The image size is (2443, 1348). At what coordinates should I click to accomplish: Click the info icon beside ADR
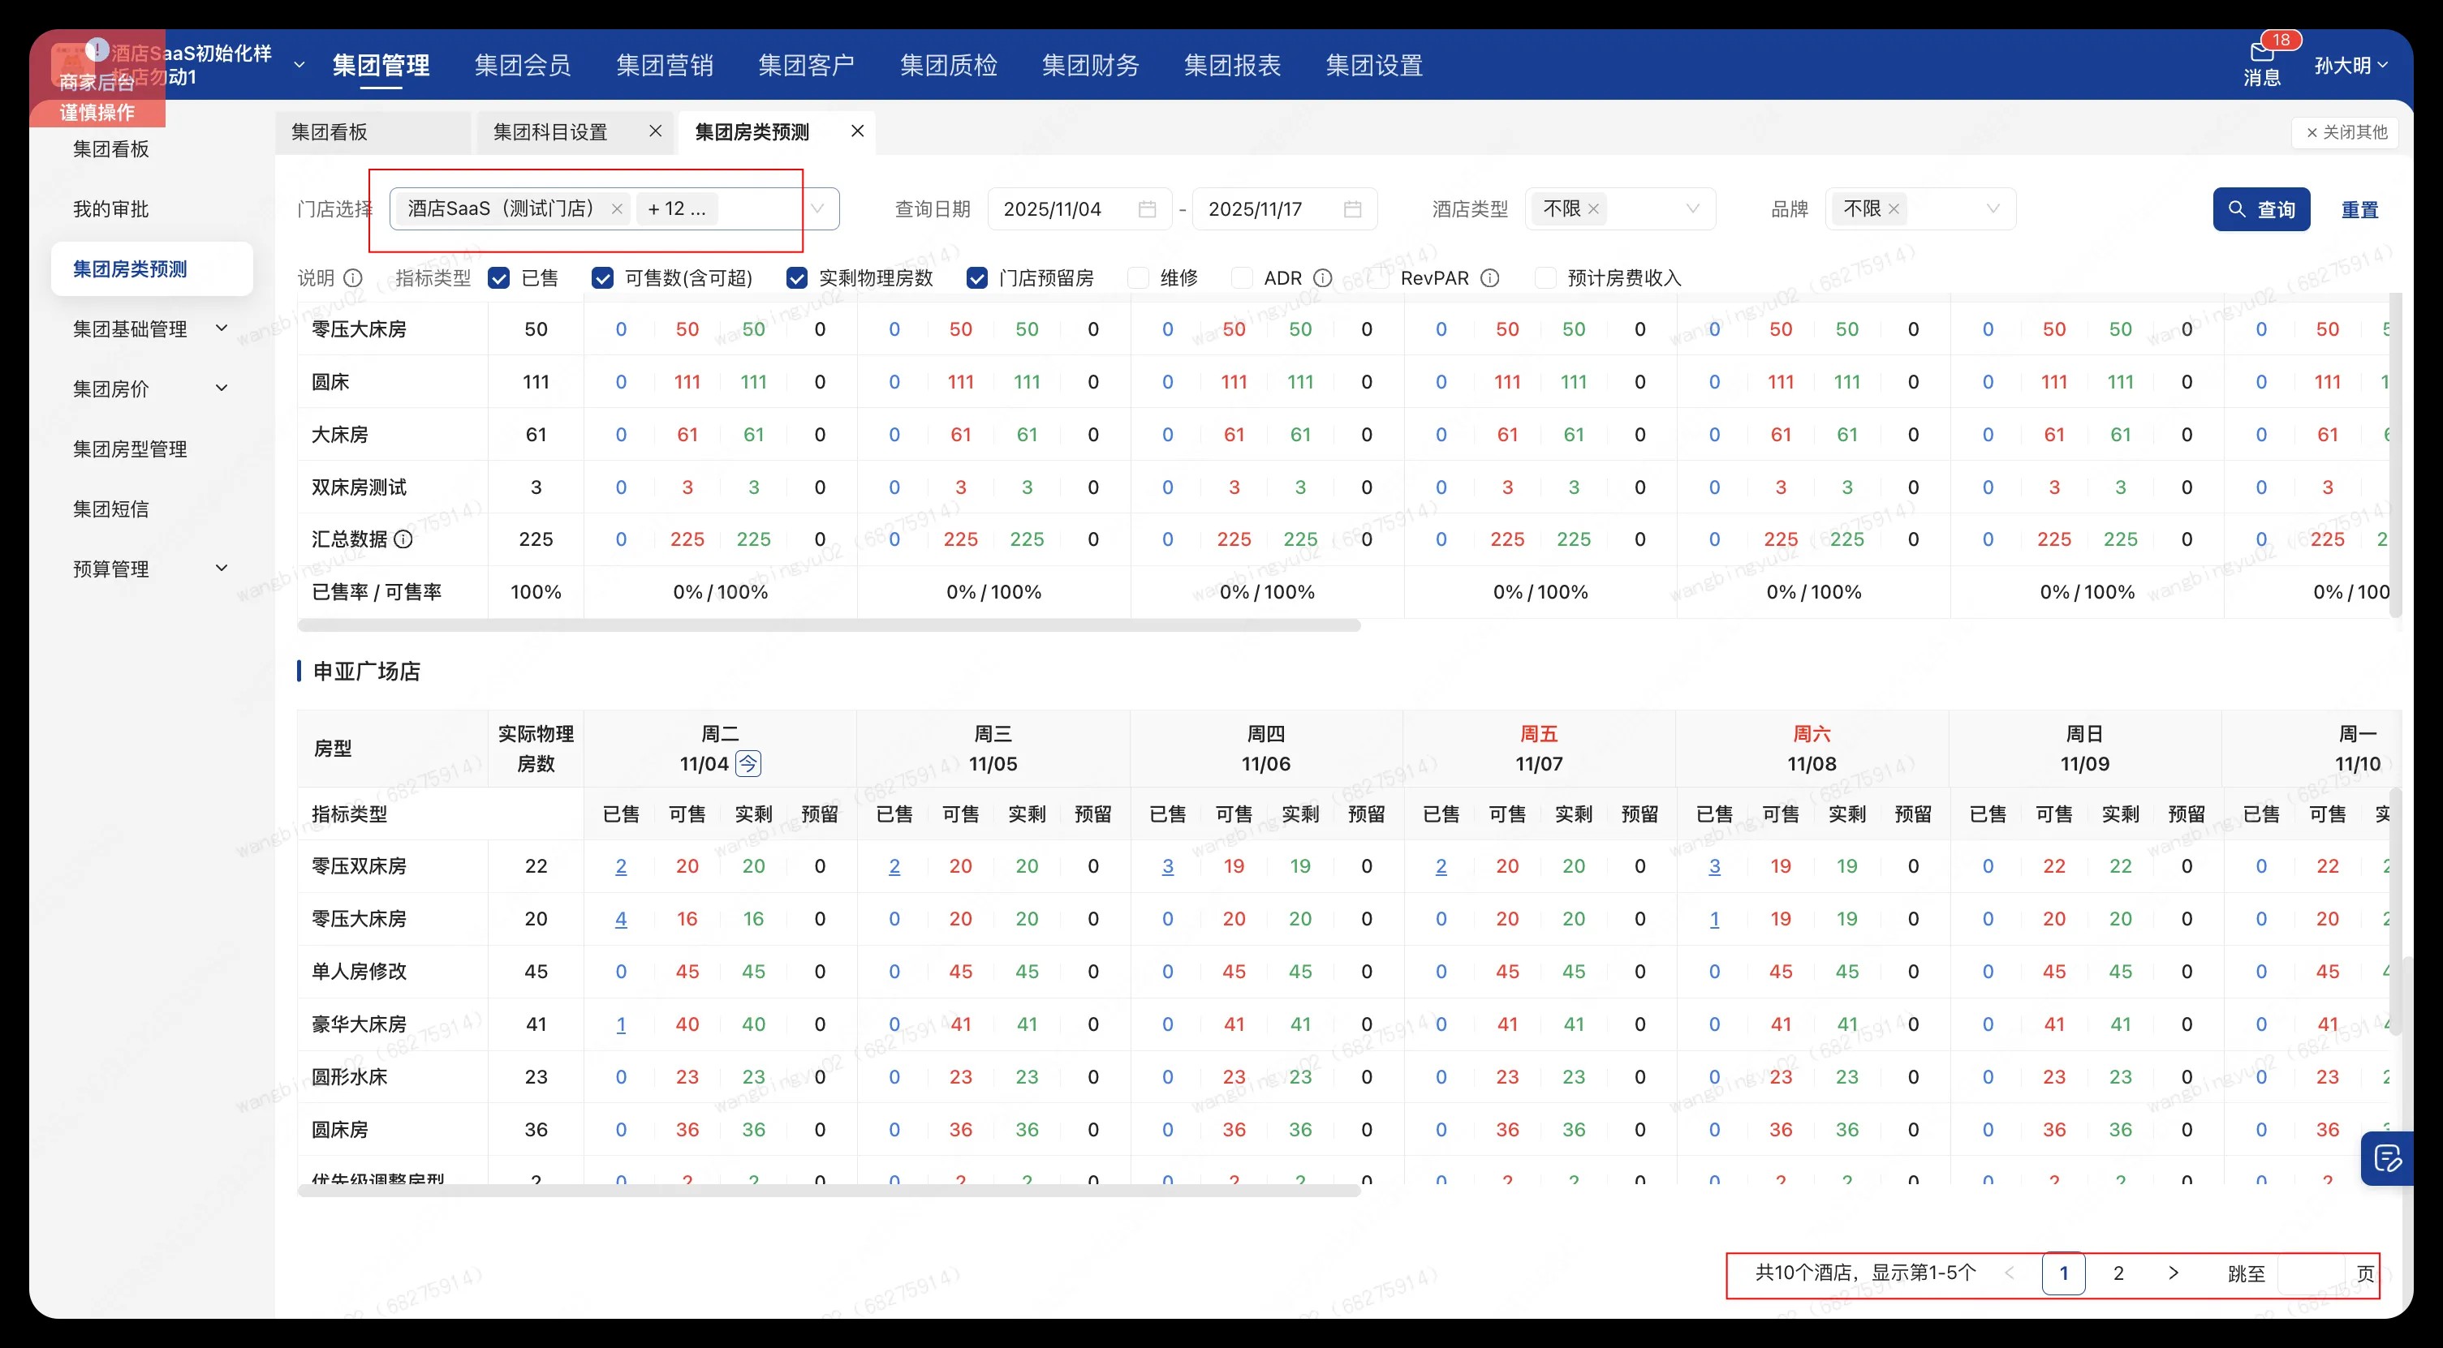coord(1324,277)
